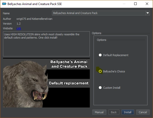The width and height of the screenshot is (153, 118).
Task: Click the Back button
Action: [x=114, y=112]
